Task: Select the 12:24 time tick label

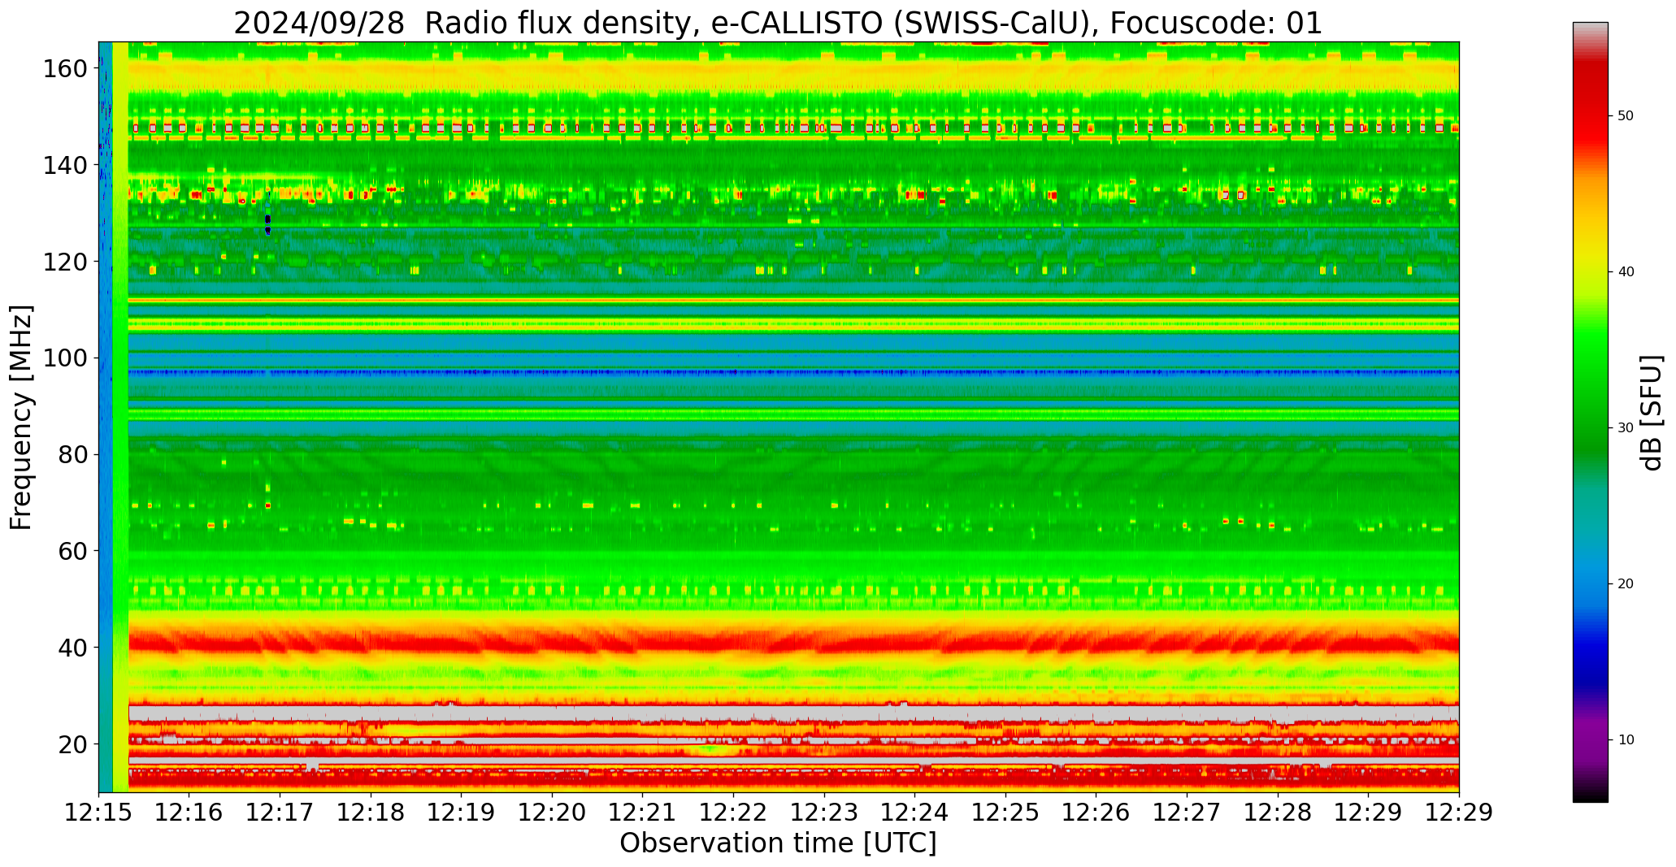Action: pos(914,813)
